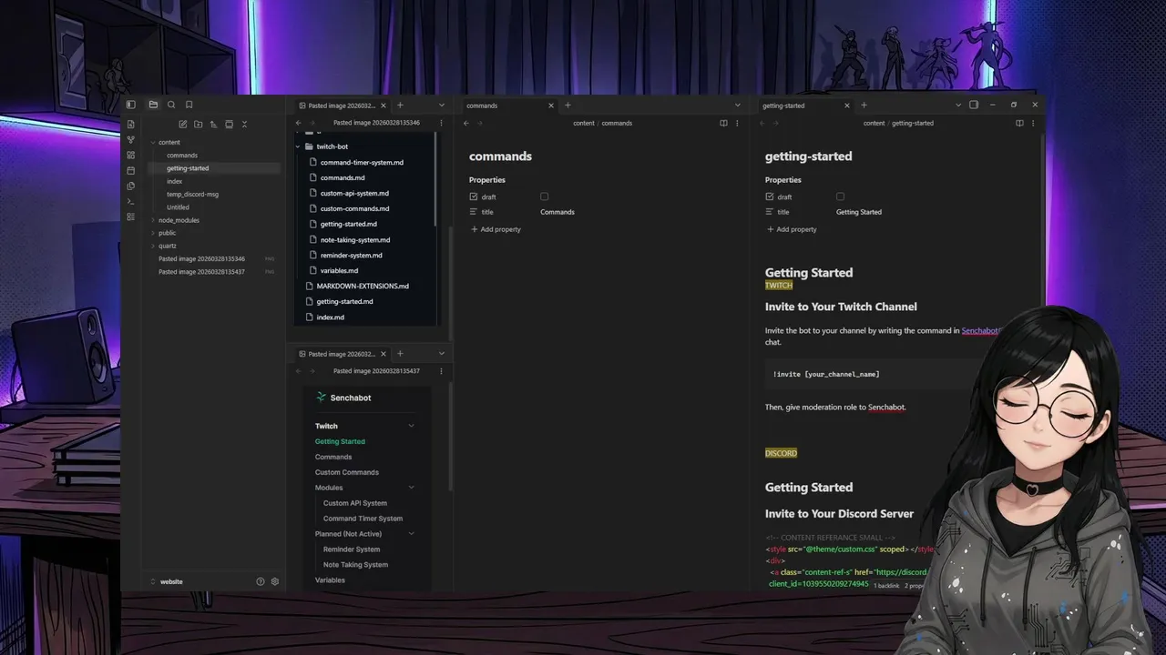
Task: Expand the public folder
Action: [x=153, y=233]
